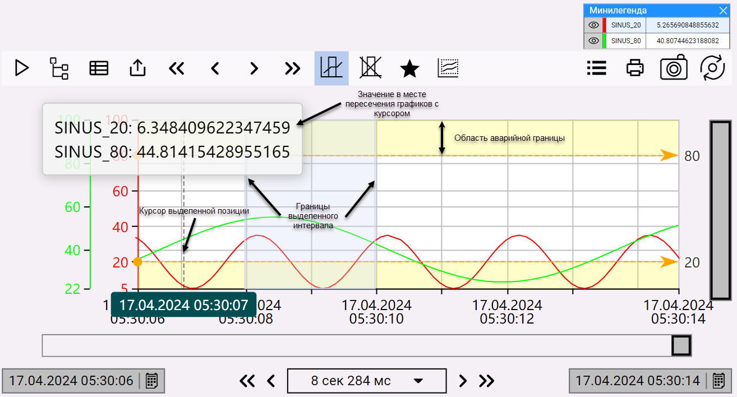This screenshot has height=397, width=737.
Task: Click the vertical scrollbar on right
Action: (720, 210)
